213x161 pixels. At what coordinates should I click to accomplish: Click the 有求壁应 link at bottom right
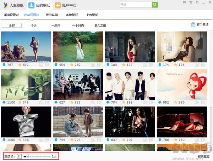click(204, 156)
